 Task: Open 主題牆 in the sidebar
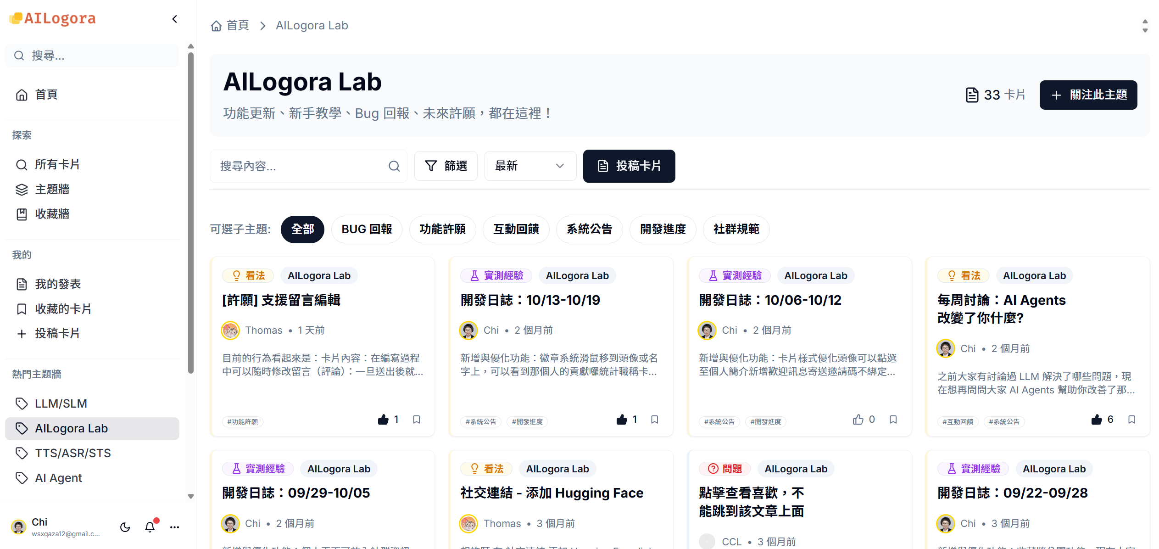pyautogui.click(x=92, y=190)
